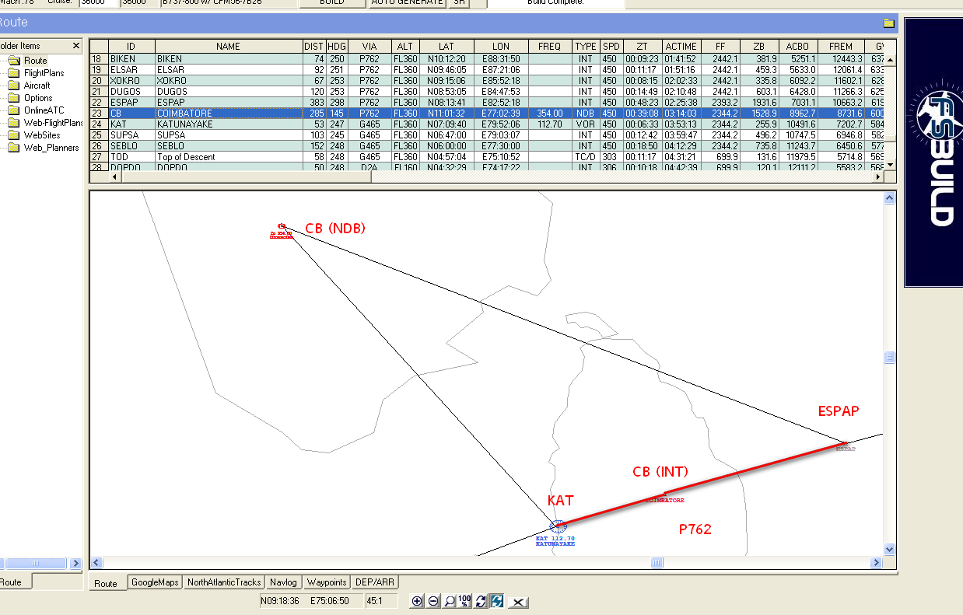Select the KAT VOR symbol on the map
Image resolution: width=963 pixels, height=615 pixels.
point(556,526)
